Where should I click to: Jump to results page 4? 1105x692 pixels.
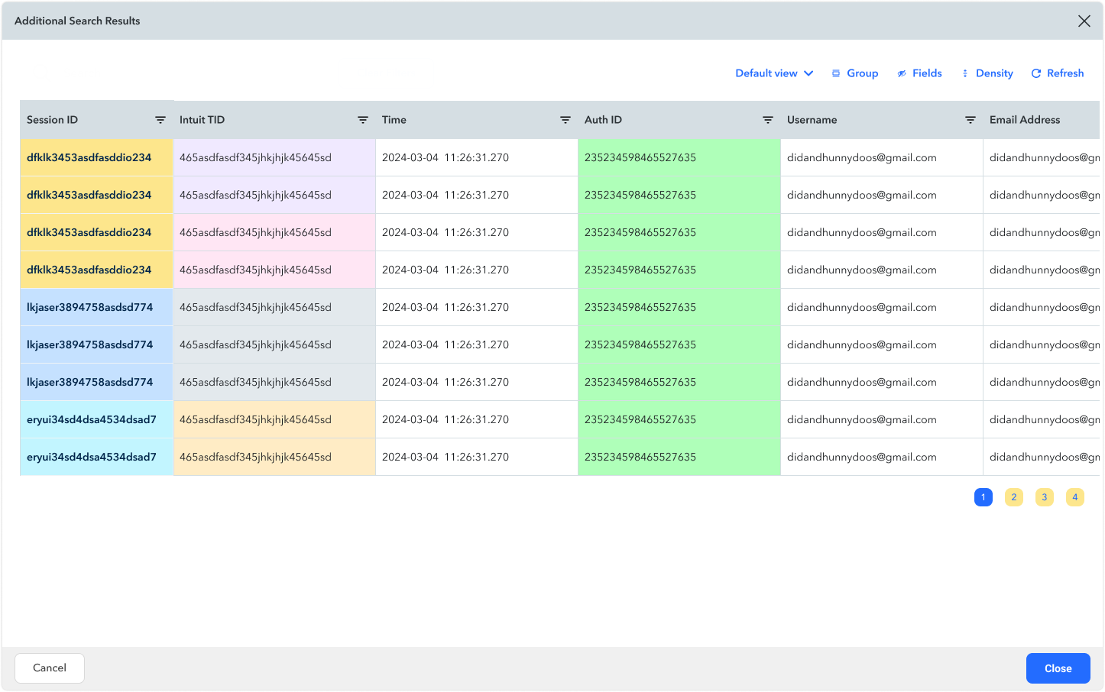point(1075,497)
